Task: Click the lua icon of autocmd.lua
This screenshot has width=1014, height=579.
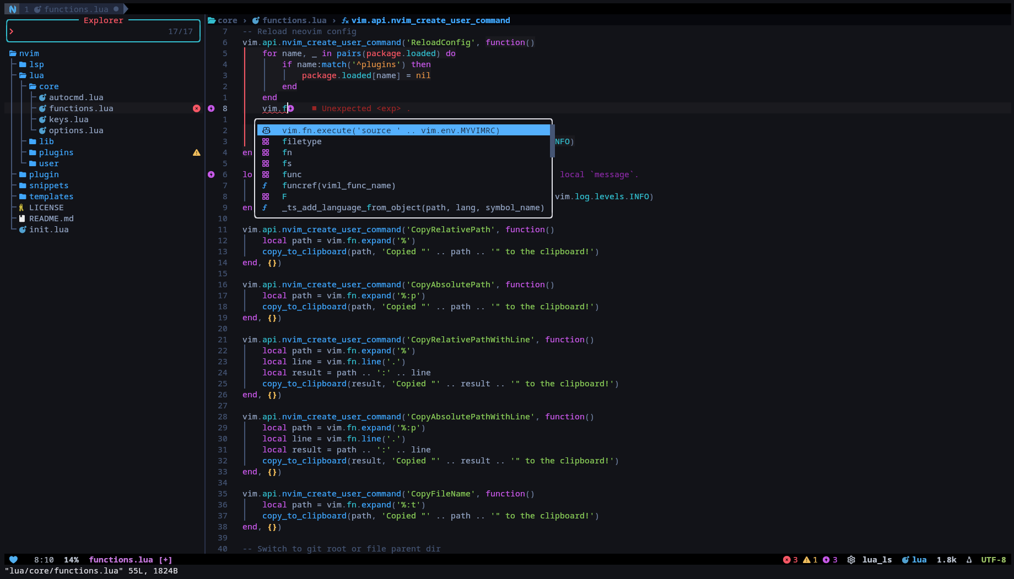Action: (42, 97)
